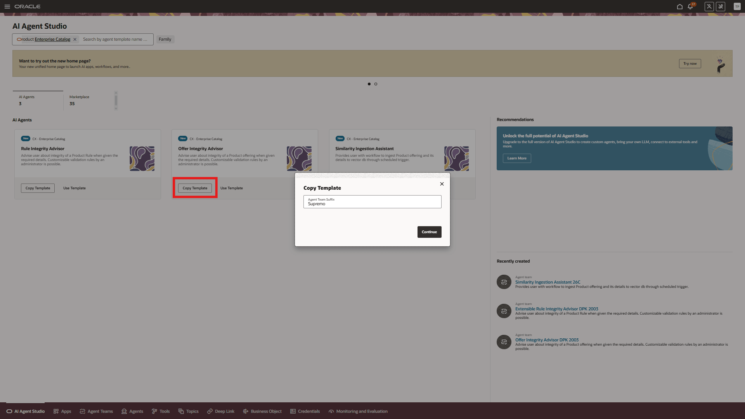Click the Offer Integrity Advisor card thumbnail

299,159
